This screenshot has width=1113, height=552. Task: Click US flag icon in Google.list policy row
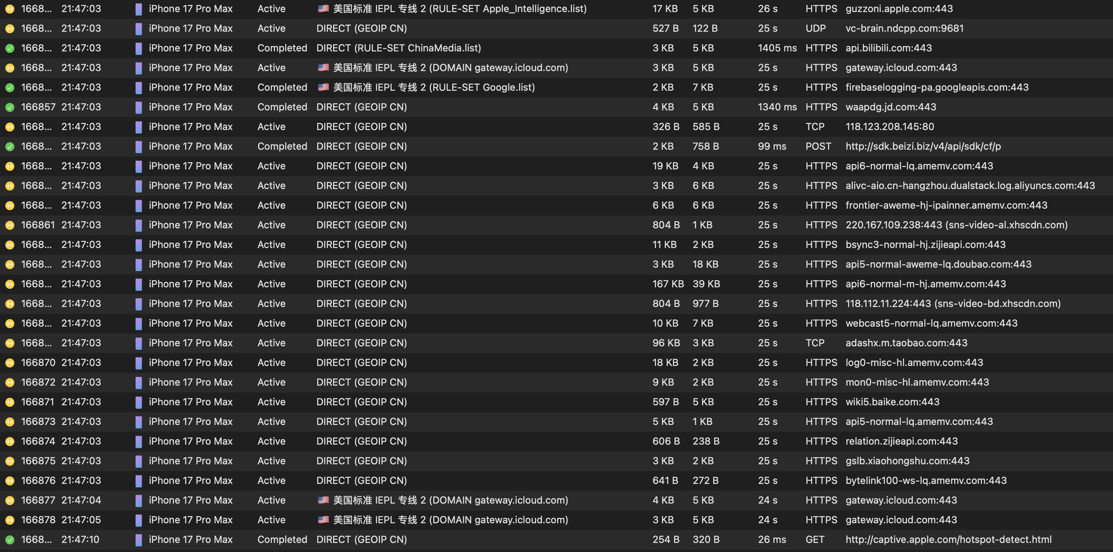(323, 87)
